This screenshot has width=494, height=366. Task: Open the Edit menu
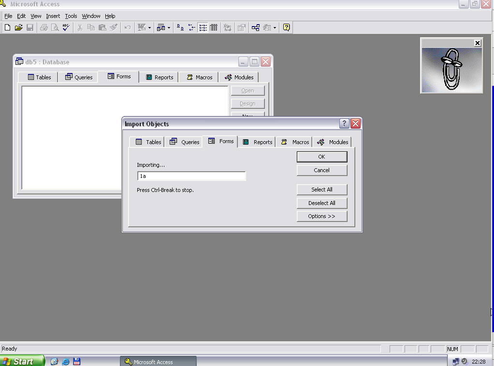(x=21, y=16)
